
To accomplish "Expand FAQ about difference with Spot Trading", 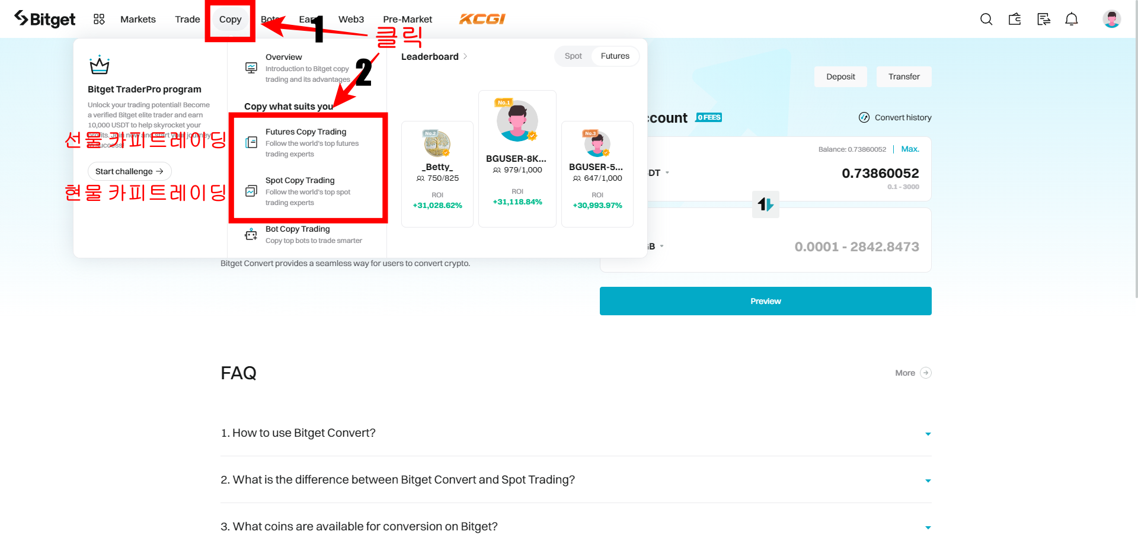I will click(576, 480).
